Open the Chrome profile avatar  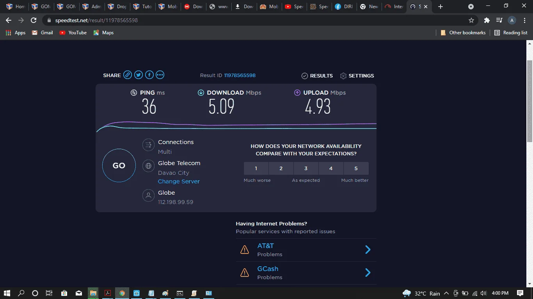[512, 20]
